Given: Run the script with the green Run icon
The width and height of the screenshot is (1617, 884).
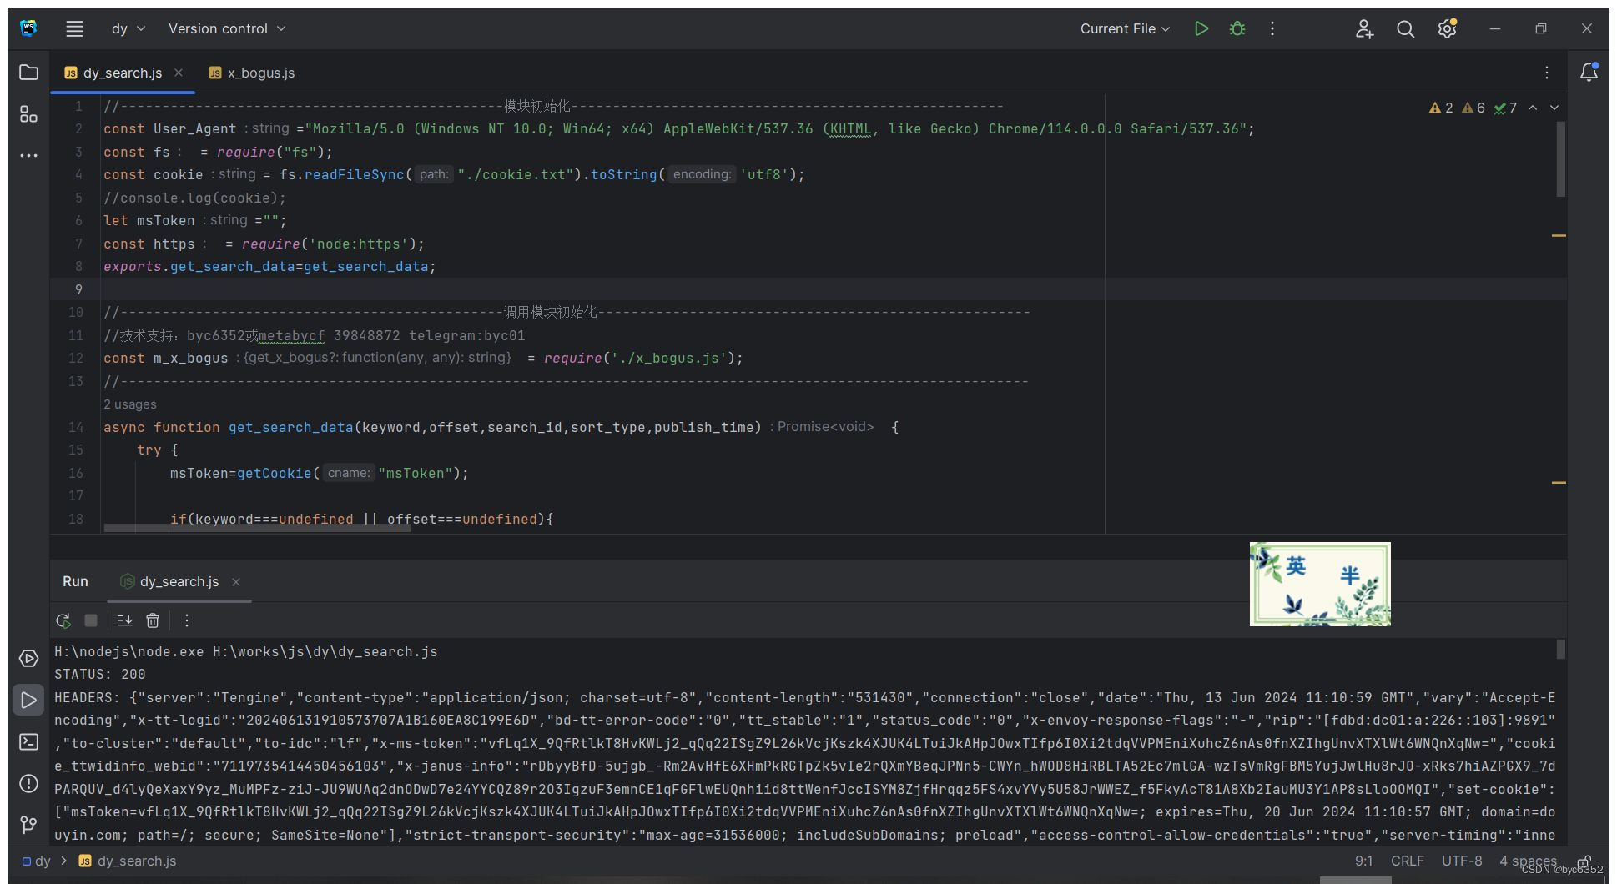Looking at the screenshot, I should (x=1201, y=28).
